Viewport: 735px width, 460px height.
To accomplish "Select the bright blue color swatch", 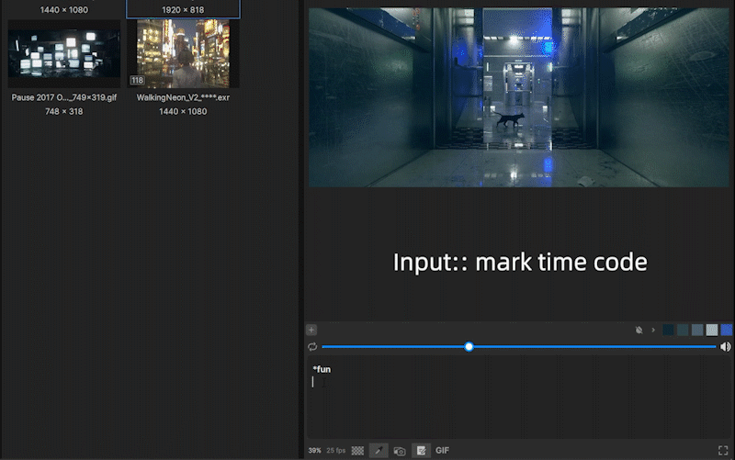I will pos(726,330).
